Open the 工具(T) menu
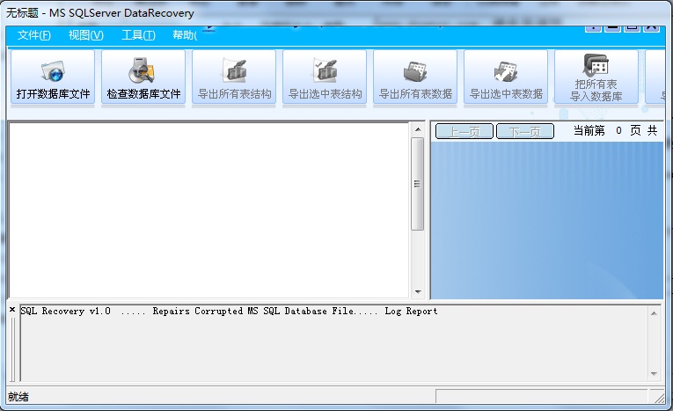 [138, 35]
